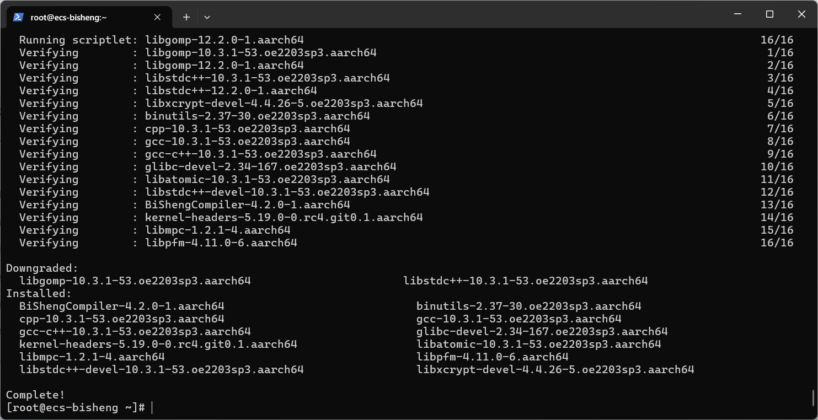This screenshot has height=420, width=818.
Task: Minimize the terminal window
Action: [737, 14]
